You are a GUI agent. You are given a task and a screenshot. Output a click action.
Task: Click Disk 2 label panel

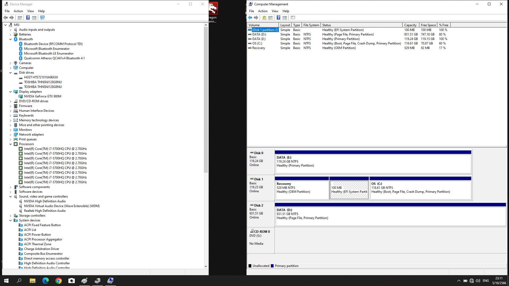261,214
